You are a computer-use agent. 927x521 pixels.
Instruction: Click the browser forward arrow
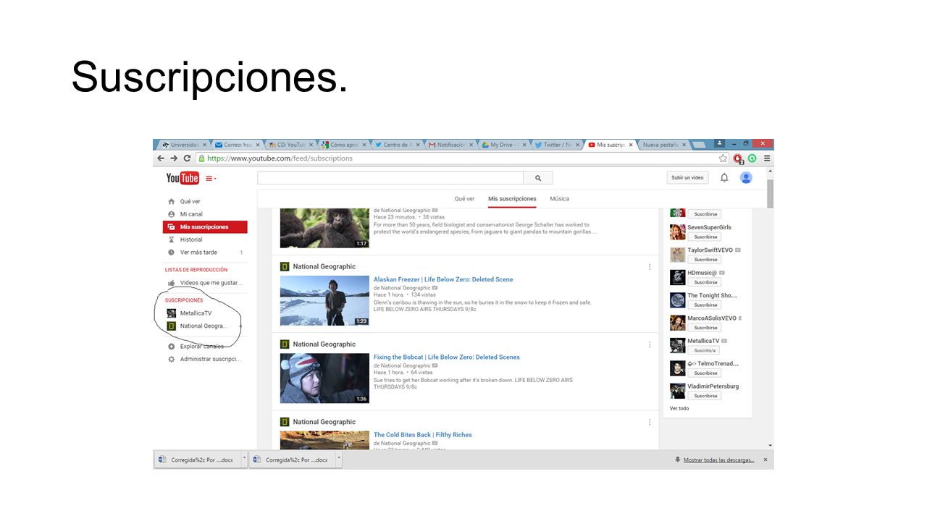tap(174, 158)
